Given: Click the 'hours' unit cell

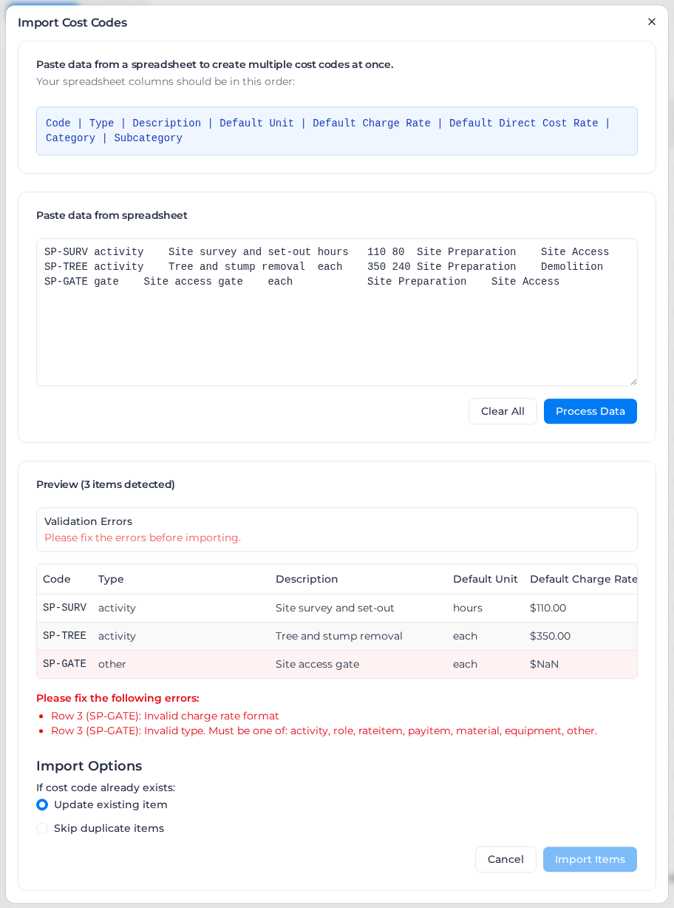Looking at the screenshot, I should pyautogui.click(x=468, y=608).
